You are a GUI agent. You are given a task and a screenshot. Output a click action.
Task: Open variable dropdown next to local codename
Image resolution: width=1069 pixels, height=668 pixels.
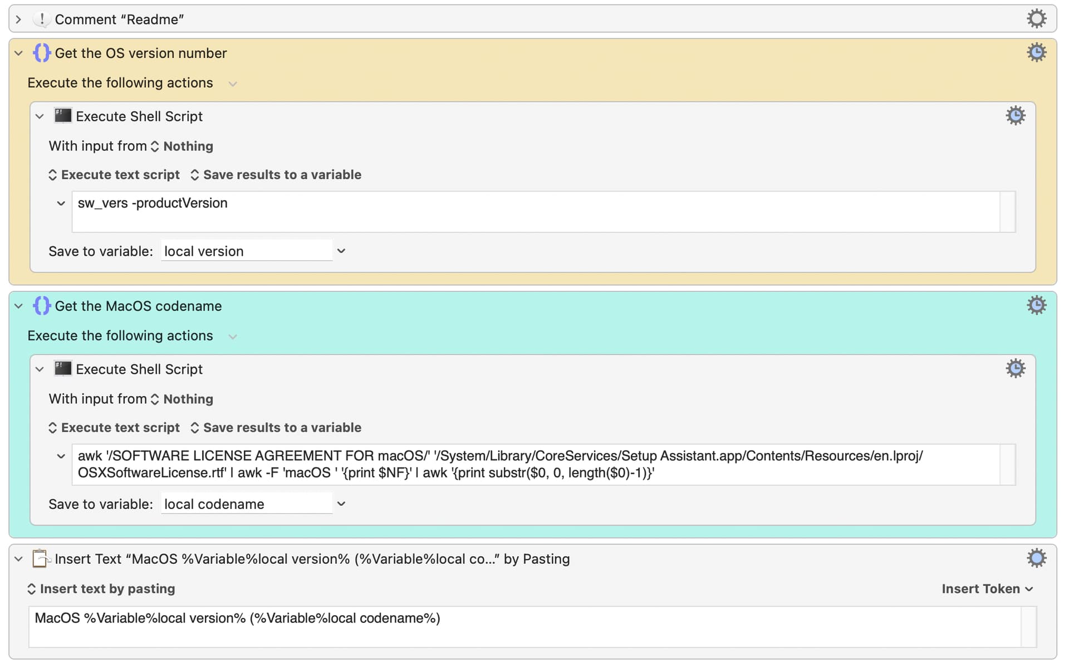point(341,504)
